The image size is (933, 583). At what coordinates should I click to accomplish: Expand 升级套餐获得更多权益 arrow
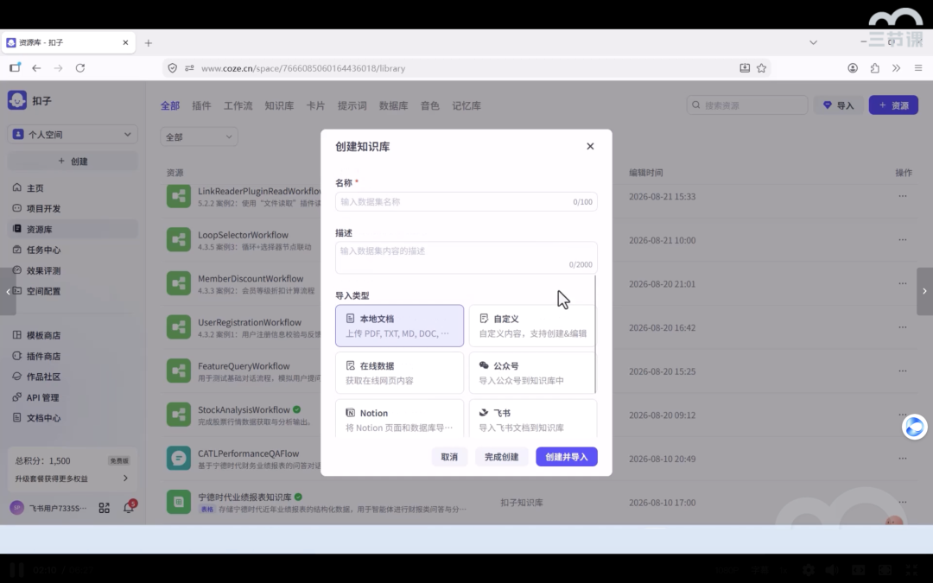click(x=125, y=478)
